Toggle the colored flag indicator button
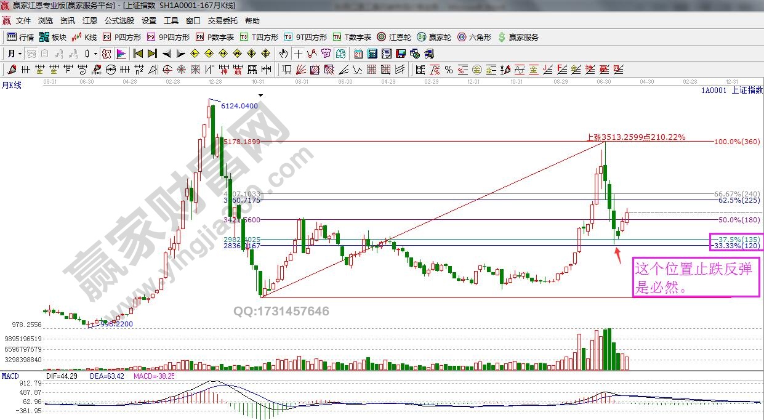 coord(121,54)
